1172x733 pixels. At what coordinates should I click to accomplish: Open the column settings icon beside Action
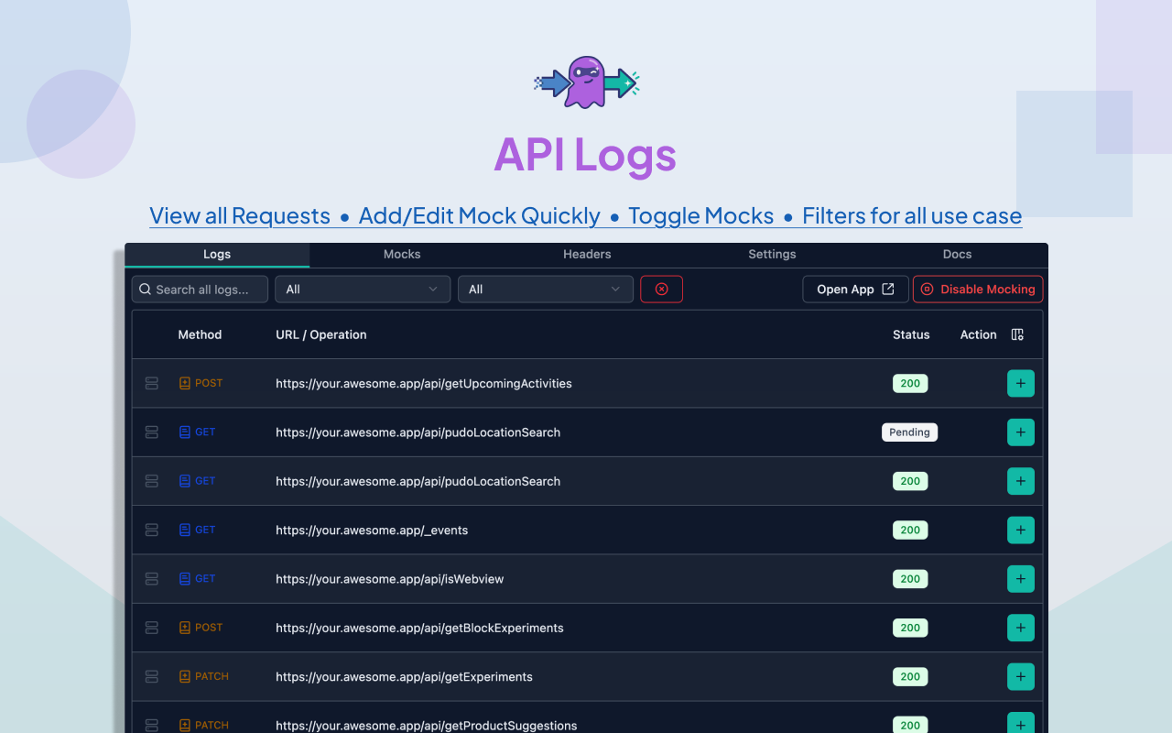(x=1017, y=334)
